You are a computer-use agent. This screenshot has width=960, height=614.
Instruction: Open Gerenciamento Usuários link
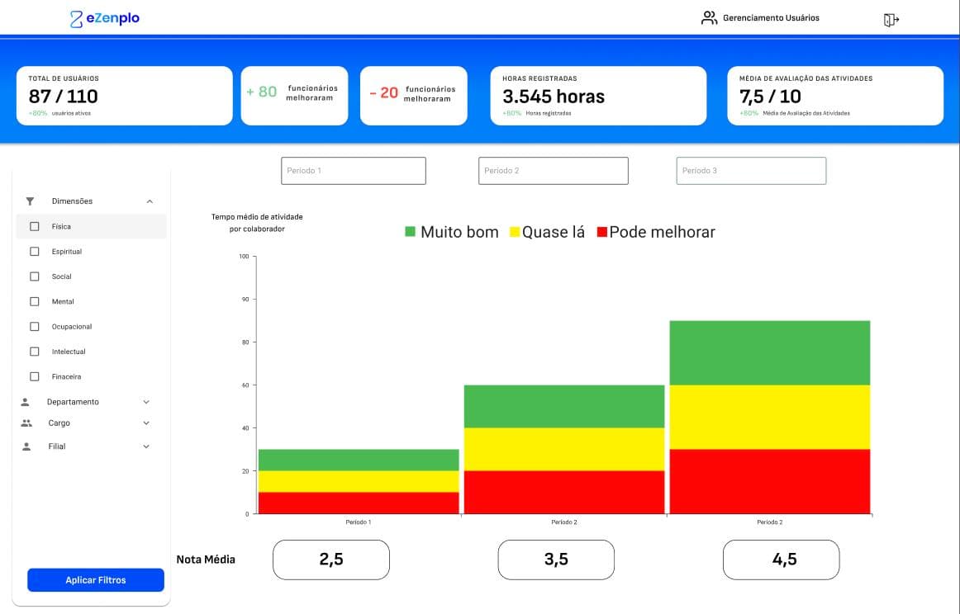[x=771, y=17]
